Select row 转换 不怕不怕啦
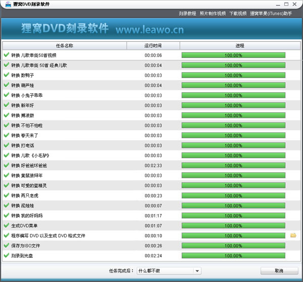Viewport: 303px width, 282px height. (x=151, y=125)
